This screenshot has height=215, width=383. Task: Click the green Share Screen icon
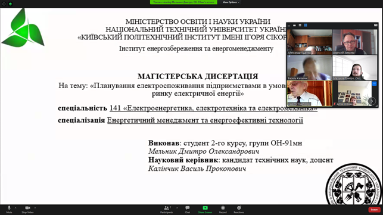coord(205,208)
